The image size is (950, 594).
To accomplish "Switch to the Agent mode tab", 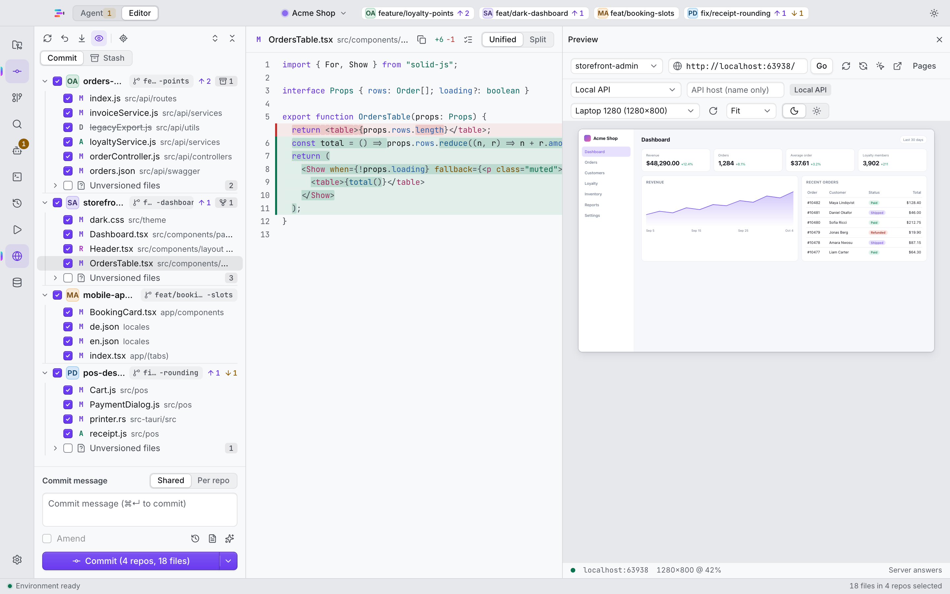I will [97, 13].
